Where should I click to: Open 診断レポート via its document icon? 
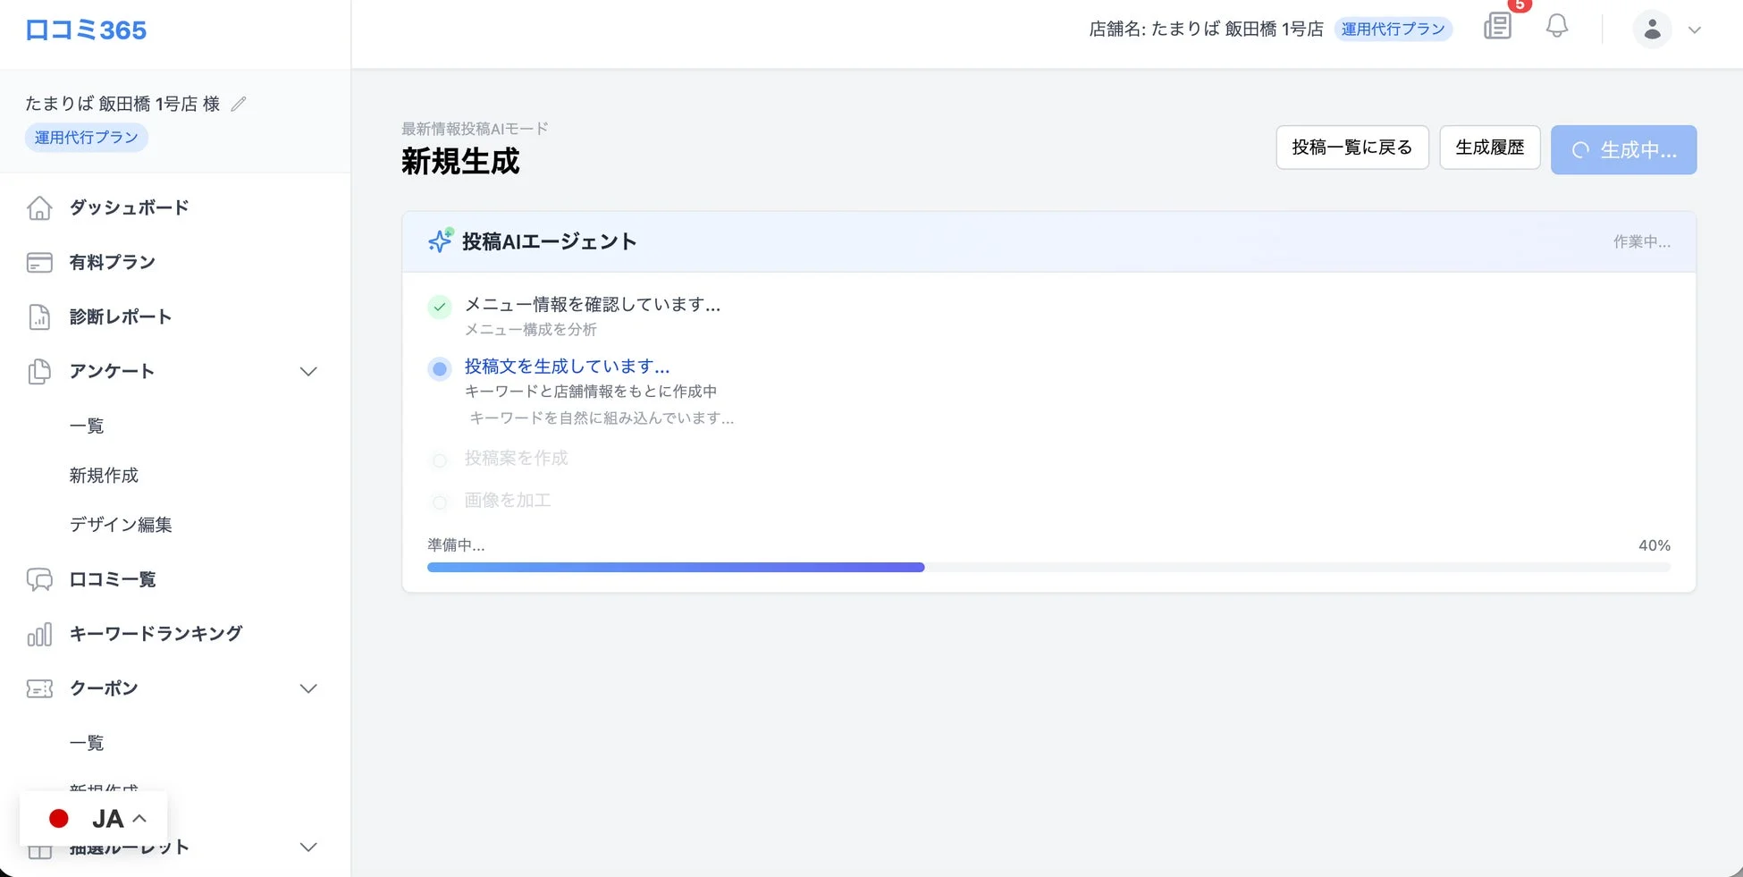(39, 316)
